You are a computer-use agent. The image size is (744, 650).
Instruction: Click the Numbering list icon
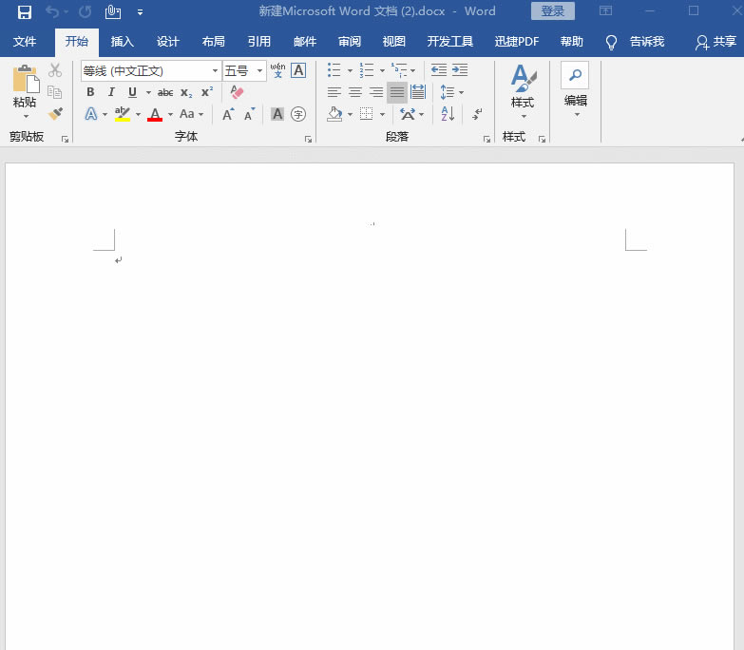367,70
